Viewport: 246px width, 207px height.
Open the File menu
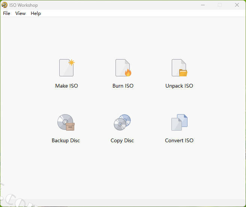click(x=7, y=13)
